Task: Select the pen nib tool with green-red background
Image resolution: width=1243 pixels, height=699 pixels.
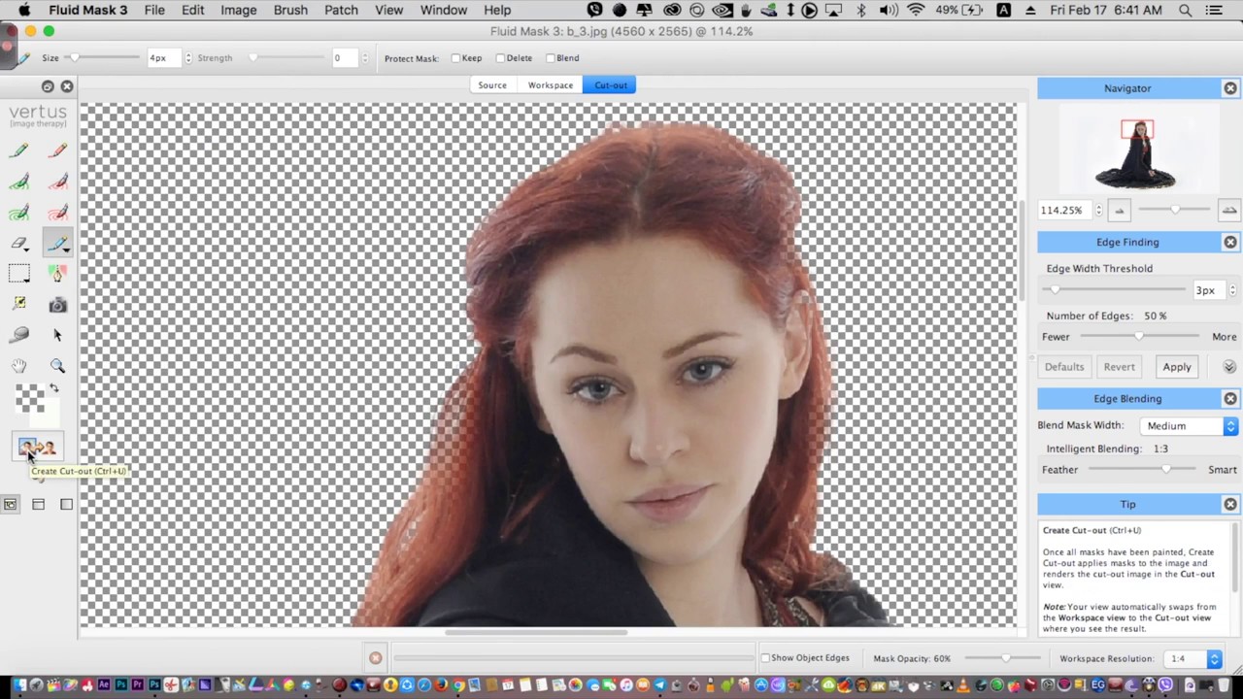Action: click(x=57, y=275)
